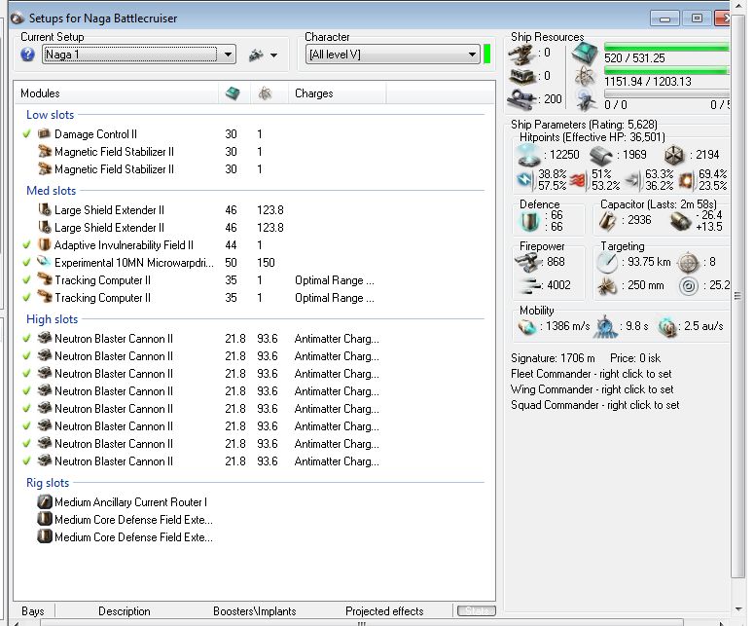Click the calibration icon showing 200
Viewport: 754px width, 626px height.
pyautogui.click(x=521, y=99)
